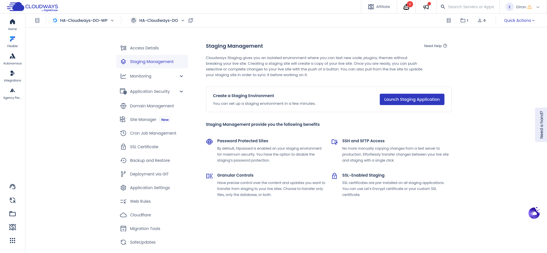This screenshot has height=253, width=547.
Task: Click the servers list icon in breadcrumb
Action: [x=37, y=20]
